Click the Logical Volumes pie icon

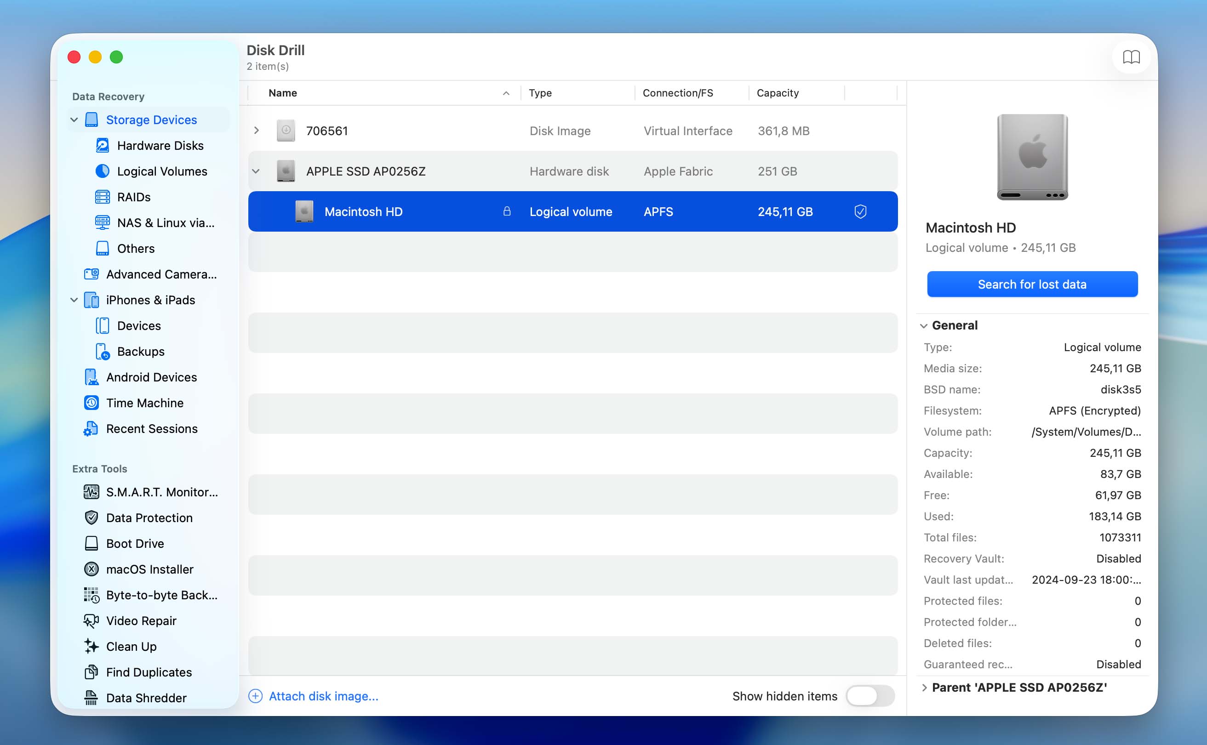[x=102, y=171]
